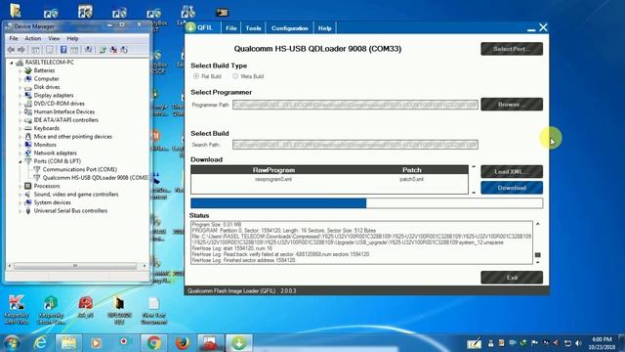
Task: Open Windows Explorer from the taskbar
Action: point(68,343)
